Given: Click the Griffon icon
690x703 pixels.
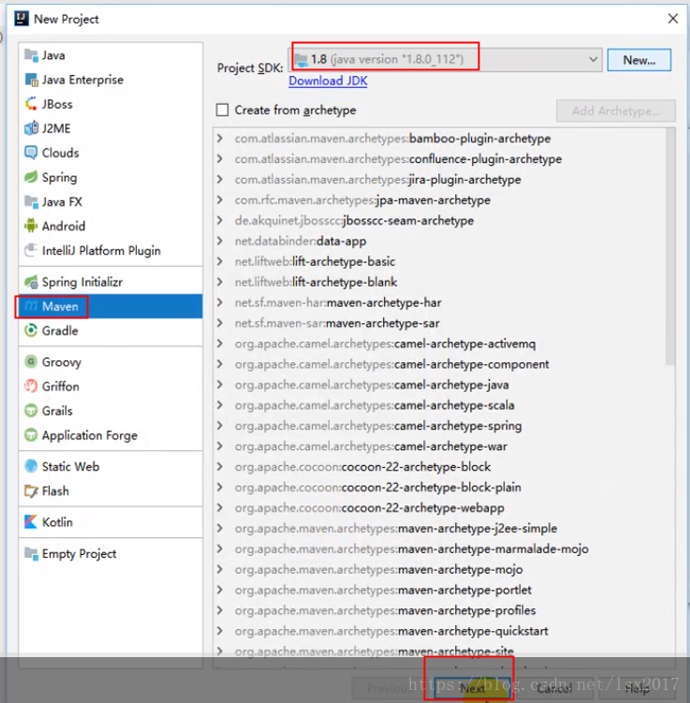Looking at the screenshot, I should pos(31,386).
